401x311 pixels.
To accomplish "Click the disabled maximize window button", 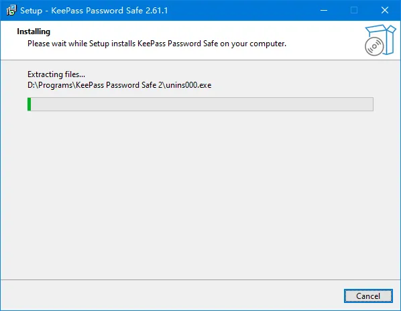I will pos(354,10).
